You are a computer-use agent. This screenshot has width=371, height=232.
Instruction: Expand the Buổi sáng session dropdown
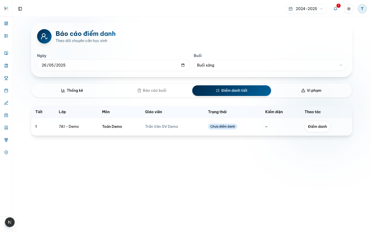tap(270, 65)
